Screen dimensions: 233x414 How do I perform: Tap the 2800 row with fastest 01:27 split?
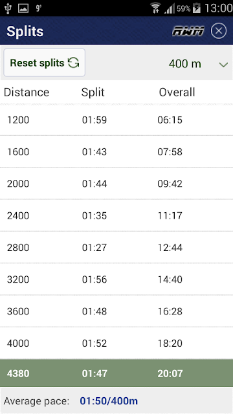click(x=116, y=248)
